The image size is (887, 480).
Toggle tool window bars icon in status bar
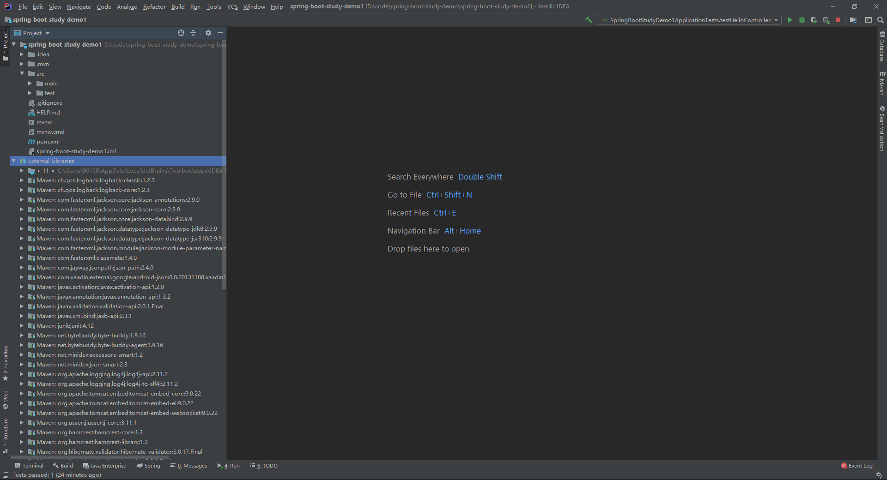[6, 475]
